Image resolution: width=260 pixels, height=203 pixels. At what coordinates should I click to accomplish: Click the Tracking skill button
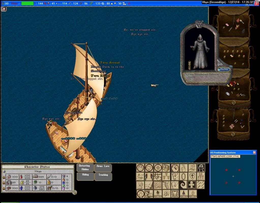click(103, 176)
